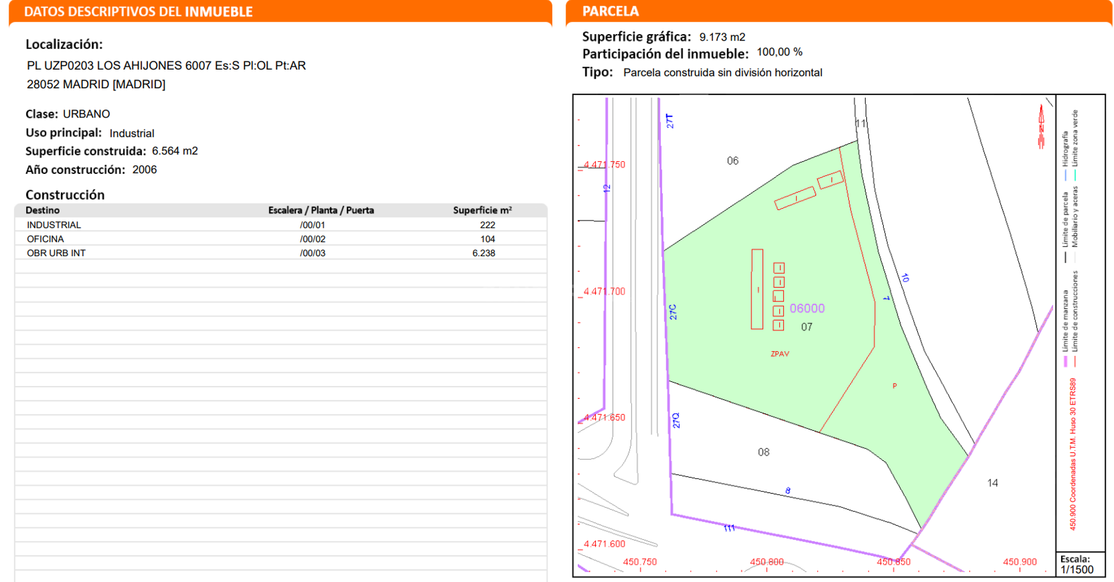Select the 'OBR URB INT' table row cell

[x=56, y=253]
